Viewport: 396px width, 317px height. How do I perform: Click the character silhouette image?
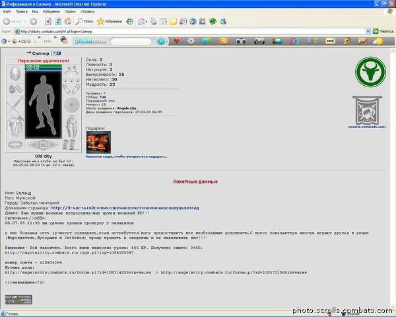[44, 104]
